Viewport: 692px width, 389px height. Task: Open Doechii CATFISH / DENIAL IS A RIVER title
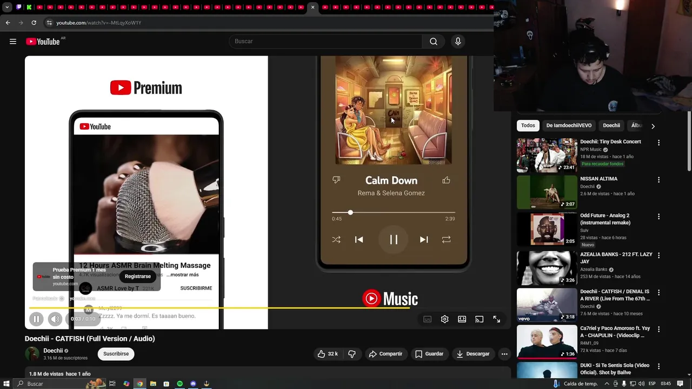click(x=615, y=295)
